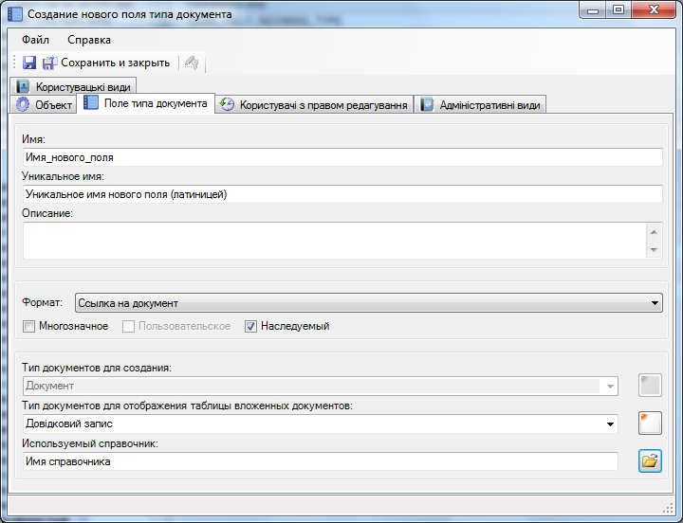Uncheck the Наследуемый checkbox
This screenshot has height=523, width=683.
pos(251,326)
